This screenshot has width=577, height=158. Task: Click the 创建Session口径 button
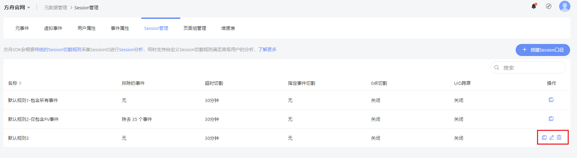pyautogui.click(x=543, y=50)
